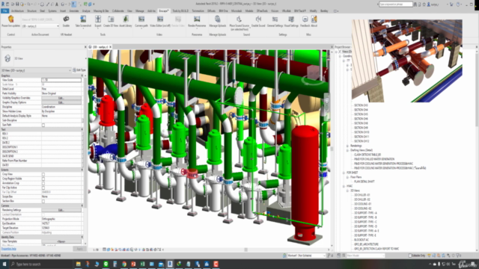Open the Main Model design options dropdown
This screenshot has height=269, width=479.
(365, 256)
